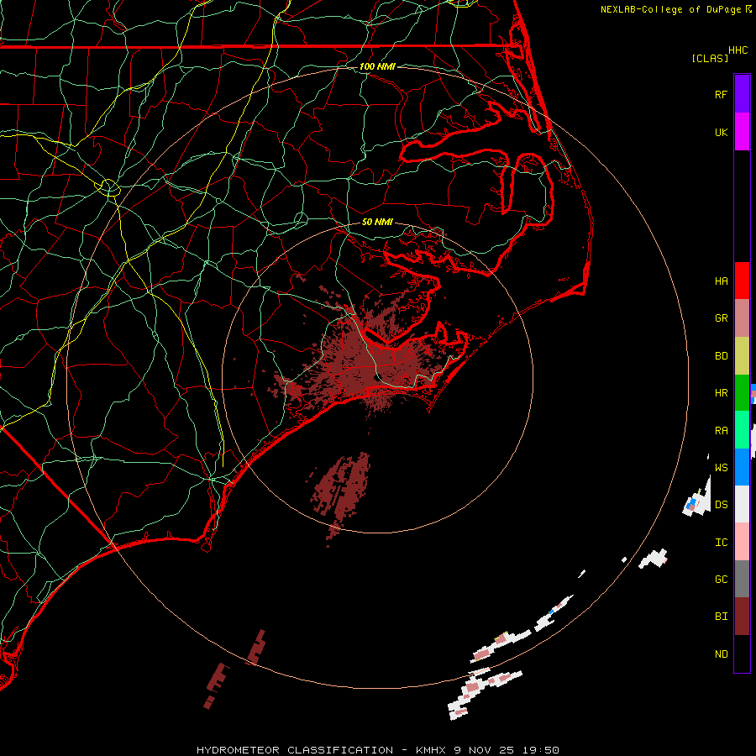Click the UK legend label
The image size is (756, 756).
[721, 132]
